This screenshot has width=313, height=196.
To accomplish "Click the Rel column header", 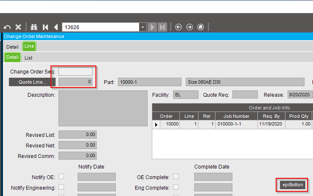I will click(x=207, y=116).
